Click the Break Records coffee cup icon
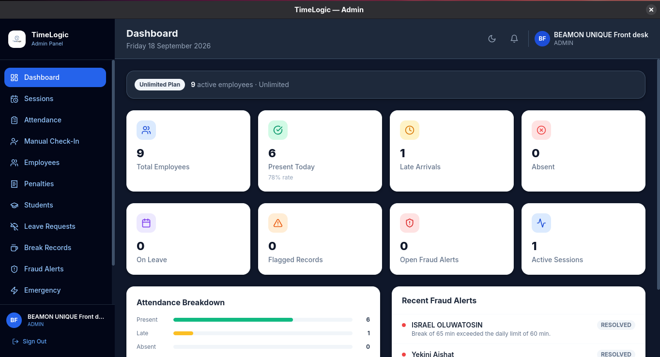This screenshot has width=660, height=357. coord(14,248)
